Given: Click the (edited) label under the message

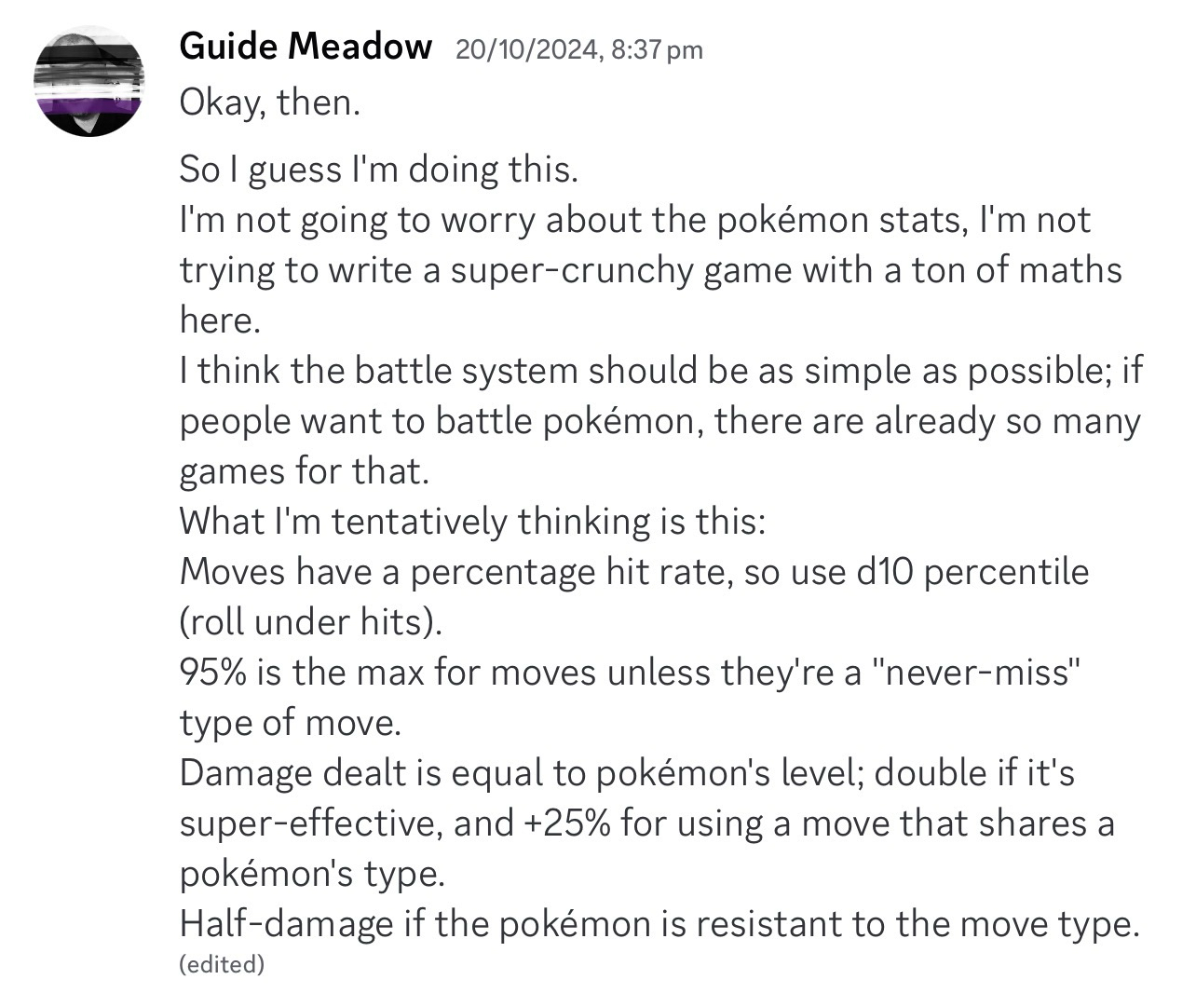Looking at the screenshot, I should (x=222, y=964).
